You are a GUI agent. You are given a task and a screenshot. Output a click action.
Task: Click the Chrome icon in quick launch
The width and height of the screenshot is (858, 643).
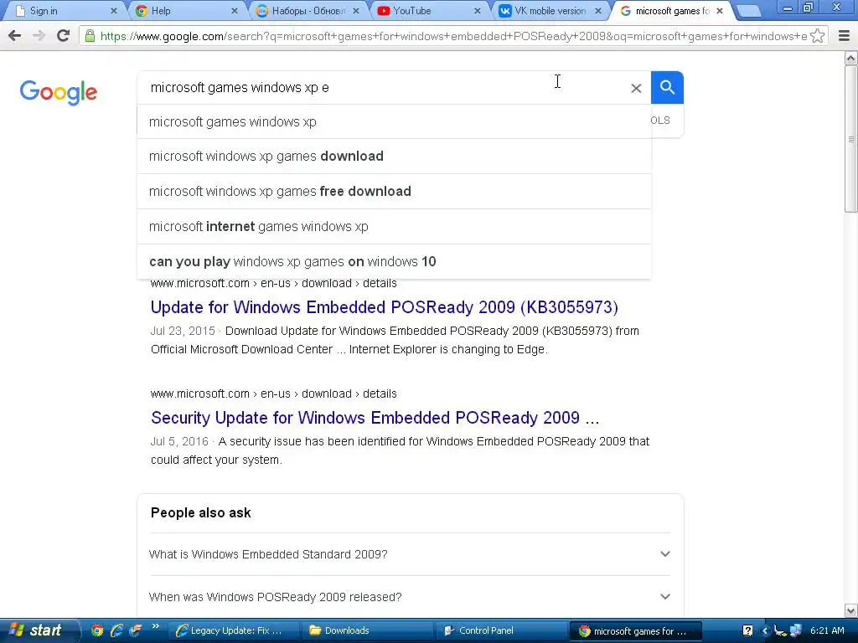coord(97,630)
